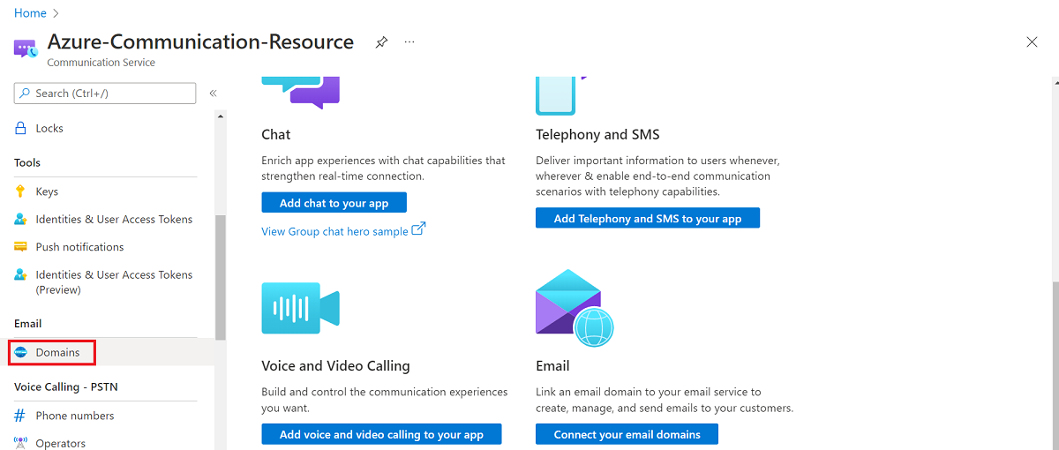This screenshot has height=450, width=1059.
Task: Open Identities & User Access Tokens (Preview)
Action: 114,282
